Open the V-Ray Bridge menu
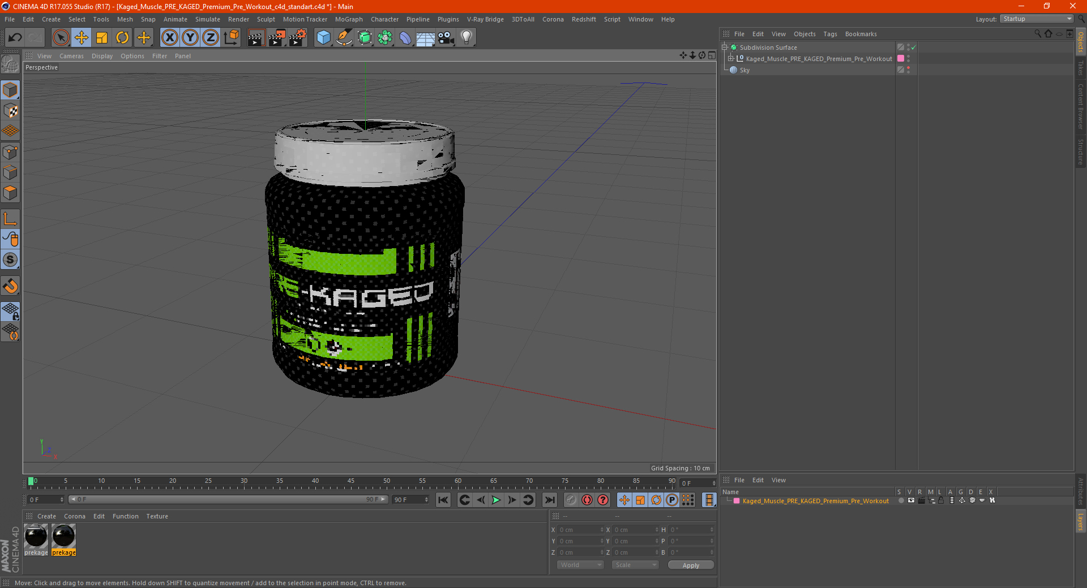 [485, 19]
